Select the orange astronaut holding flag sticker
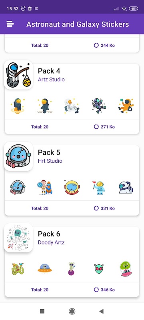The width and height of the screenshot is (144, 320). [x=126, y=106]
